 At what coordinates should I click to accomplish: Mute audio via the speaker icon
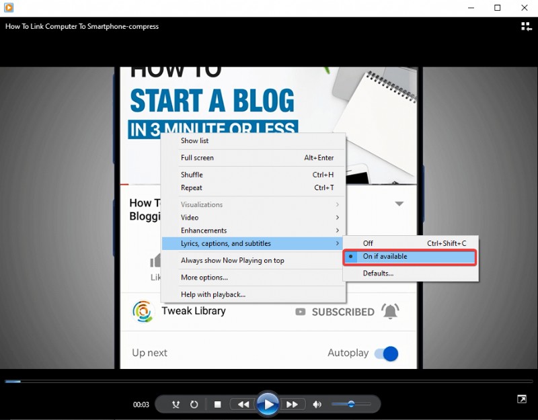click(x=317, y=404)
